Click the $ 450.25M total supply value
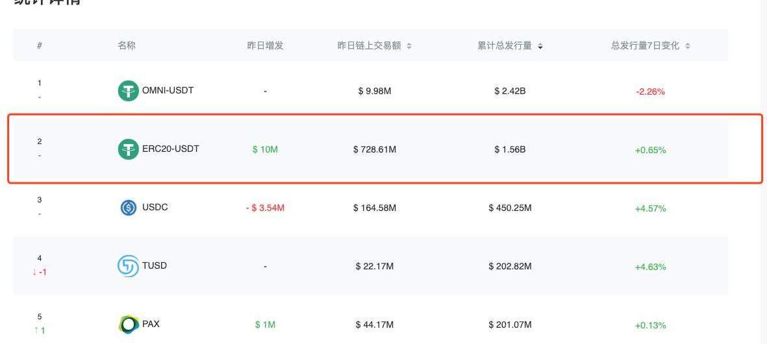The image size is (767, 344). [x=510, y=208]
